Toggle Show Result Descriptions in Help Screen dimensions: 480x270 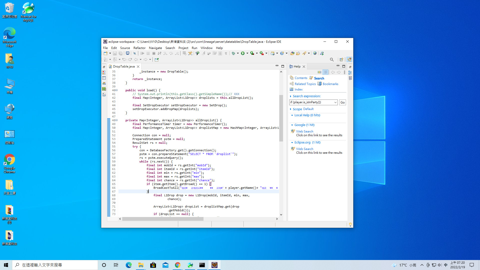[x=325, y=72]
